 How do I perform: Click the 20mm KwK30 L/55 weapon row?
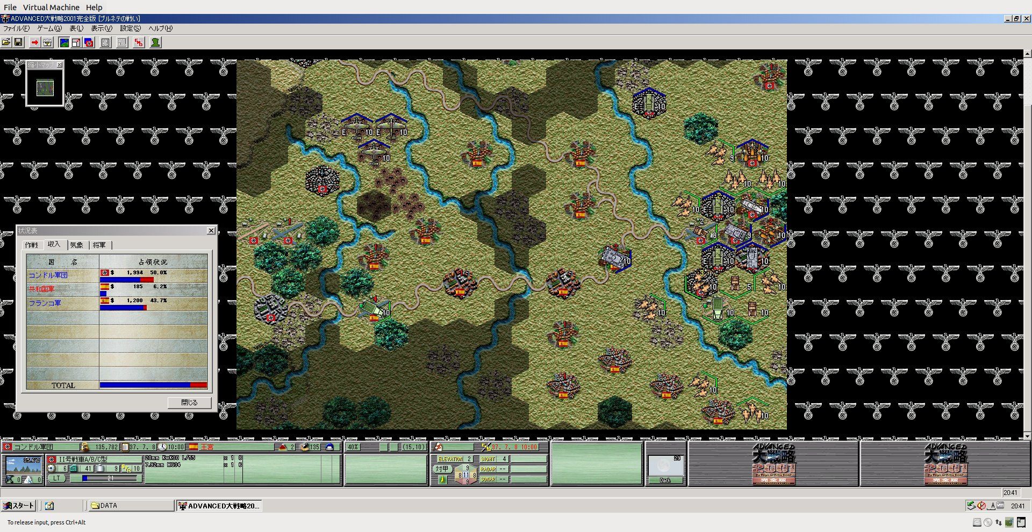pyautogui.click(x=194, y=458)
